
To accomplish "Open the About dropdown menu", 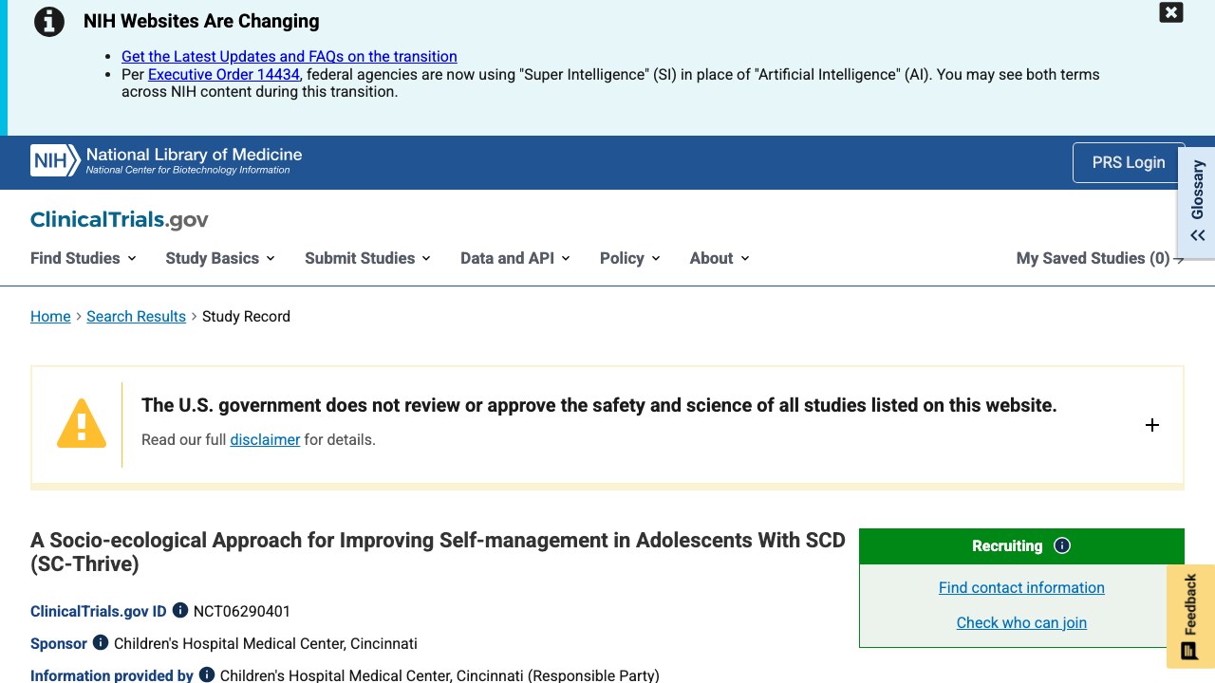I will (x=720, y=258).
